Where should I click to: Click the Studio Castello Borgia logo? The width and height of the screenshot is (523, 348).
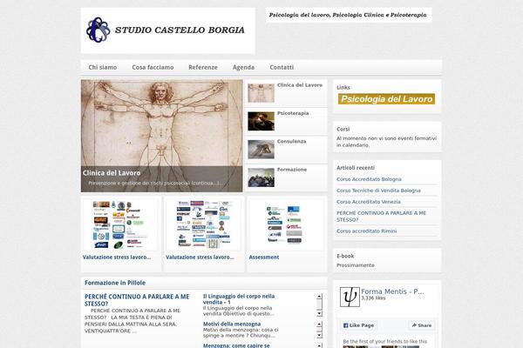pos(167,30)
